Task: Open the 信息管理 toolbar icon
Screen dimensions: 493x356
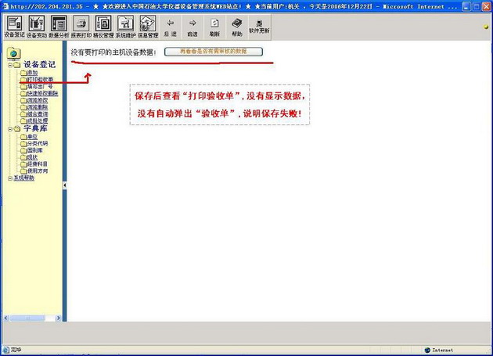Action: tap(148, 24)
